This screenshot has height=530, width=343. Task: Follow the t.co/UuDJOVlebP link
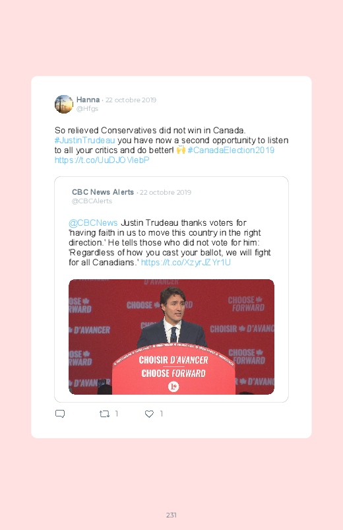(x=102, y=160)
